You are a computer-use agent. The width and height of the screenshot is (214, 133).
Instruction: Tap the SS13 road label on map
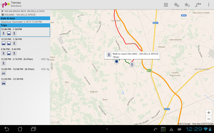[167, 109]
